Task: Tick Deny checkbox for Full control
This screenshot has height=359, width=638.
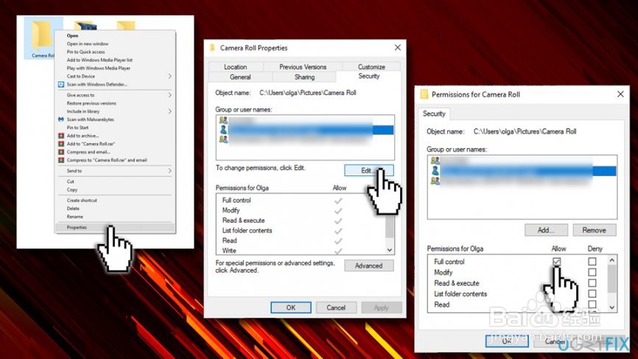Action: pos(592,261)
